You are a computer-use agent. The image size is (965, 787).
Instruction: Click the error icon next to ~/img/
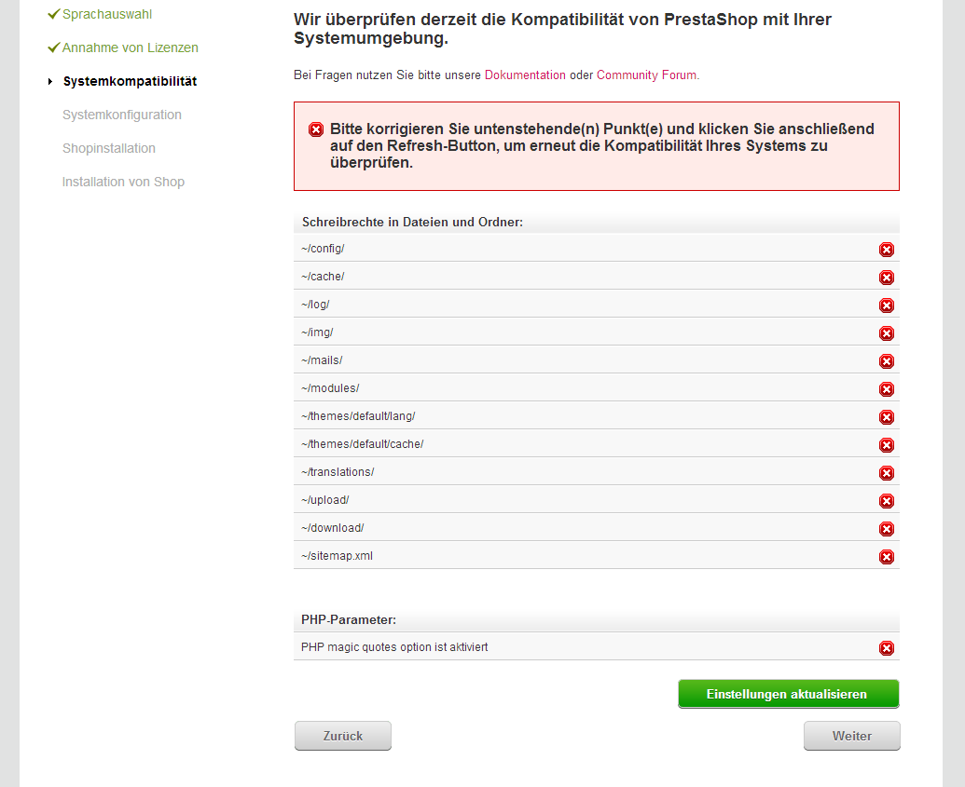(x=887, y=333)
